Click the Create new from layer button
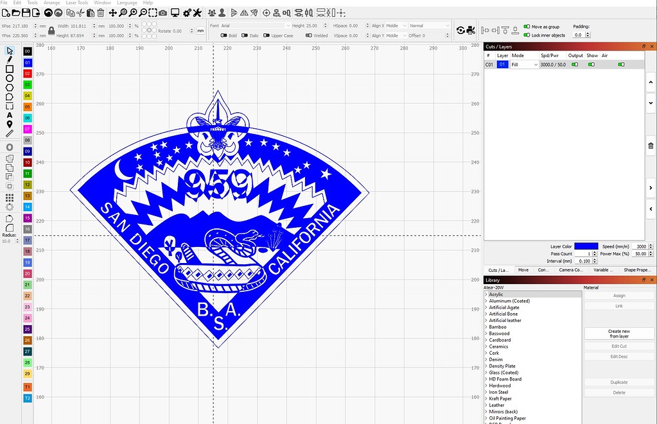657x424 pixels. click(x=618, y=334)
